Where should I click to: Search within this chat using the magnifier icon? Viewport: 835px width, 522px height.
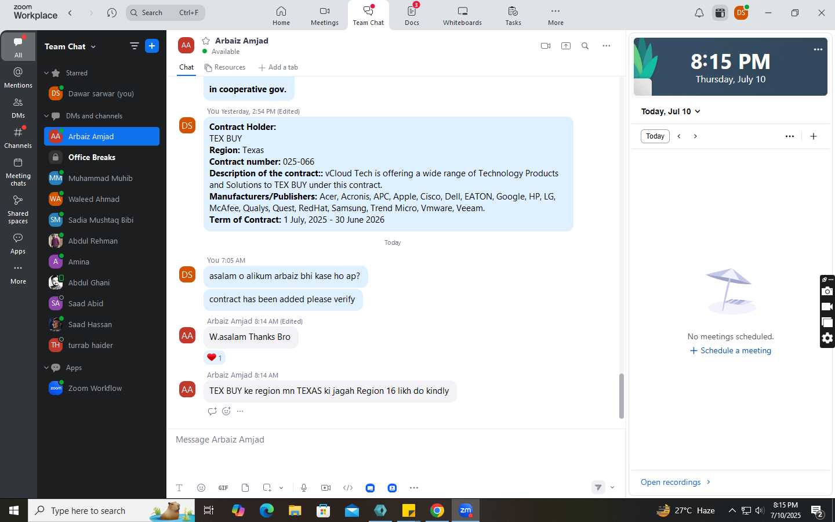click(x=585, y=46)
